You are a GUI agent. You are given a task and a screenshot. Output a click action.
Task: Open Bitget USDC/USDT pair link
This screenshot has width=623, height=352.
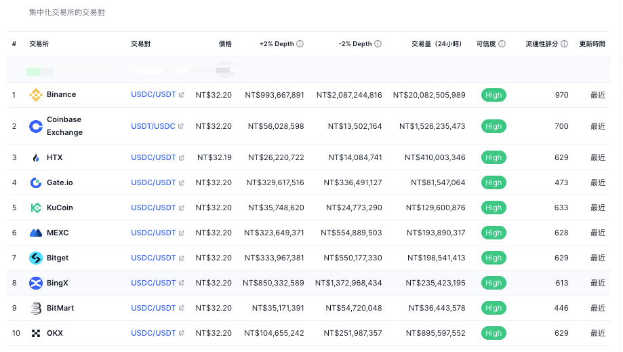coord(153,258)
